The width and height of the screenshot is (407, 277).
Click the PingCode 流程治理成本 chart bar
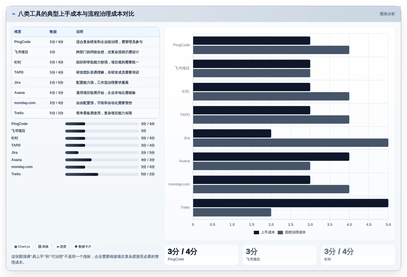click(271, 50)
